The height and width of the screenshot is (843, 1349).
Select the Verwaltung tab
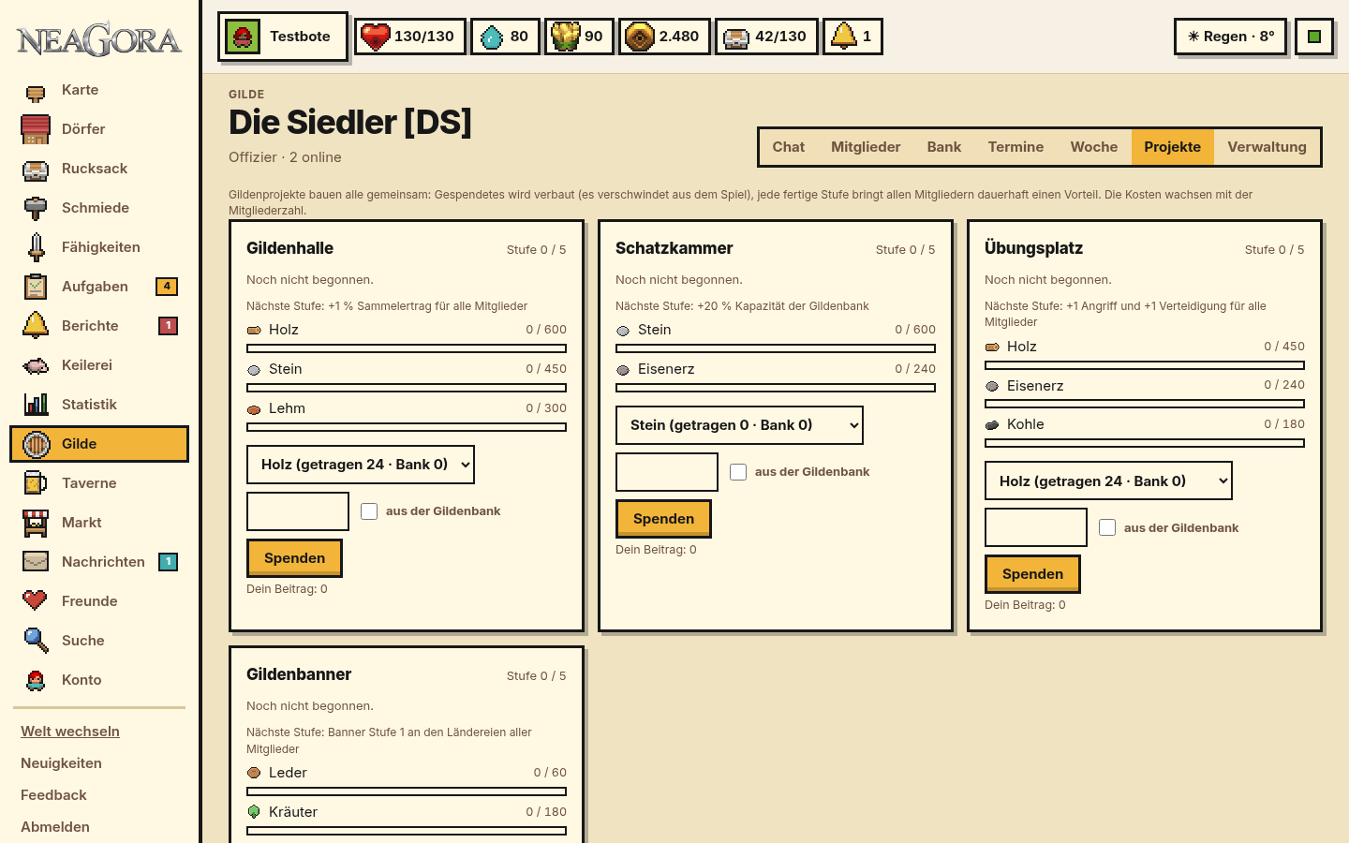click(1267, 147)
